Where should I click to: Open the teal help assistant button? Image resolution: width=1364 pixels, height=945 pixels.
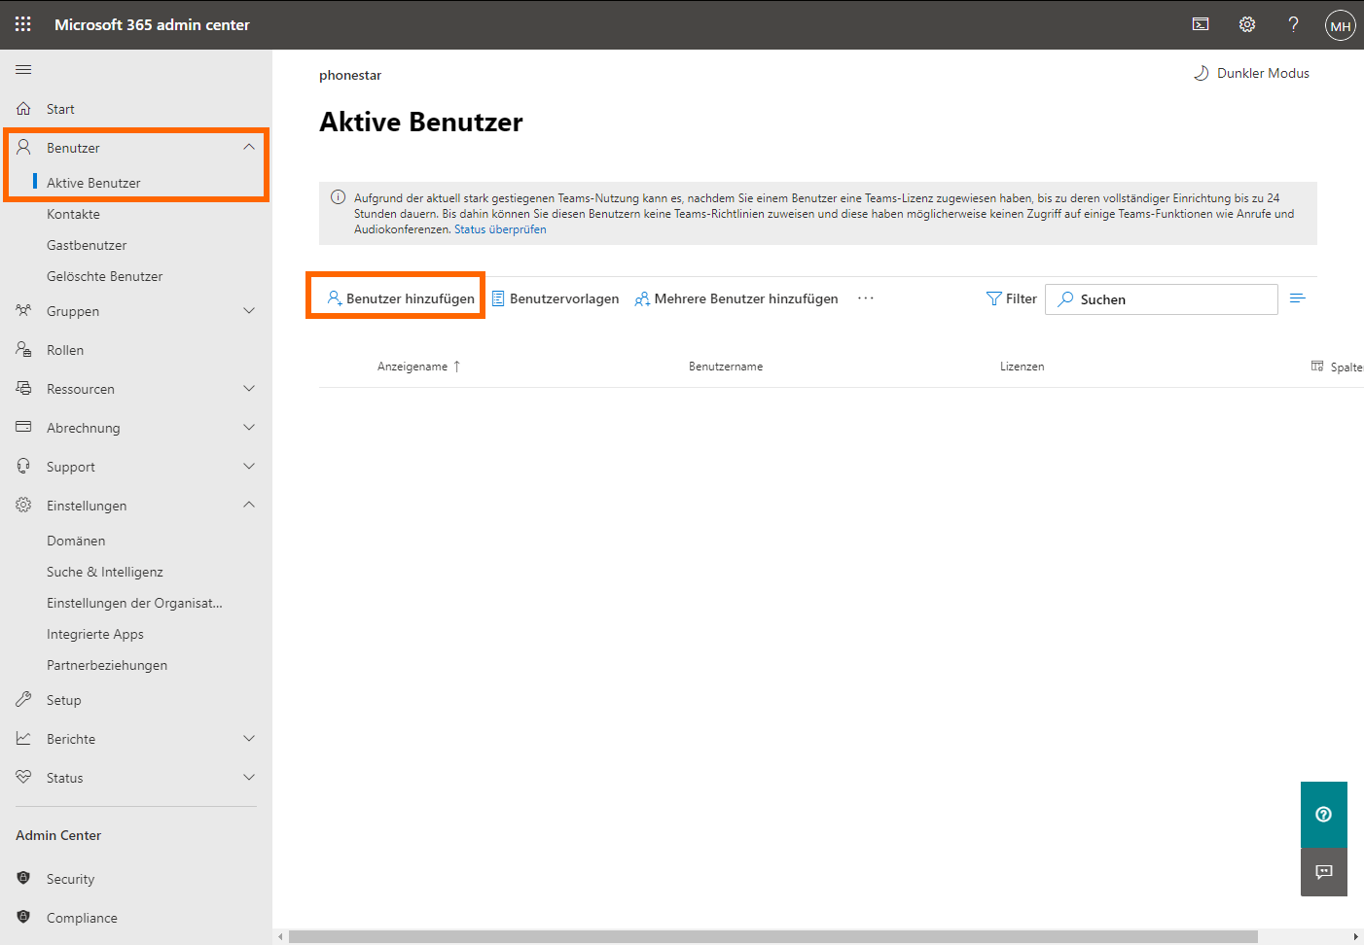[x=1324, y=815]
